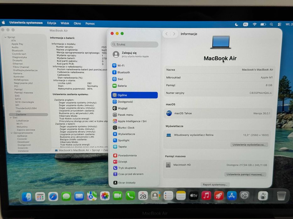The image size is (293, 219).
Task: Click the macOS Tahoe version row
Action: point(218,113)
